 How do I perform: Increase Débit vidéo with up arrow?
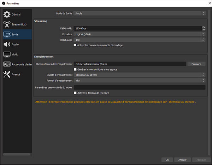(204, 27)
